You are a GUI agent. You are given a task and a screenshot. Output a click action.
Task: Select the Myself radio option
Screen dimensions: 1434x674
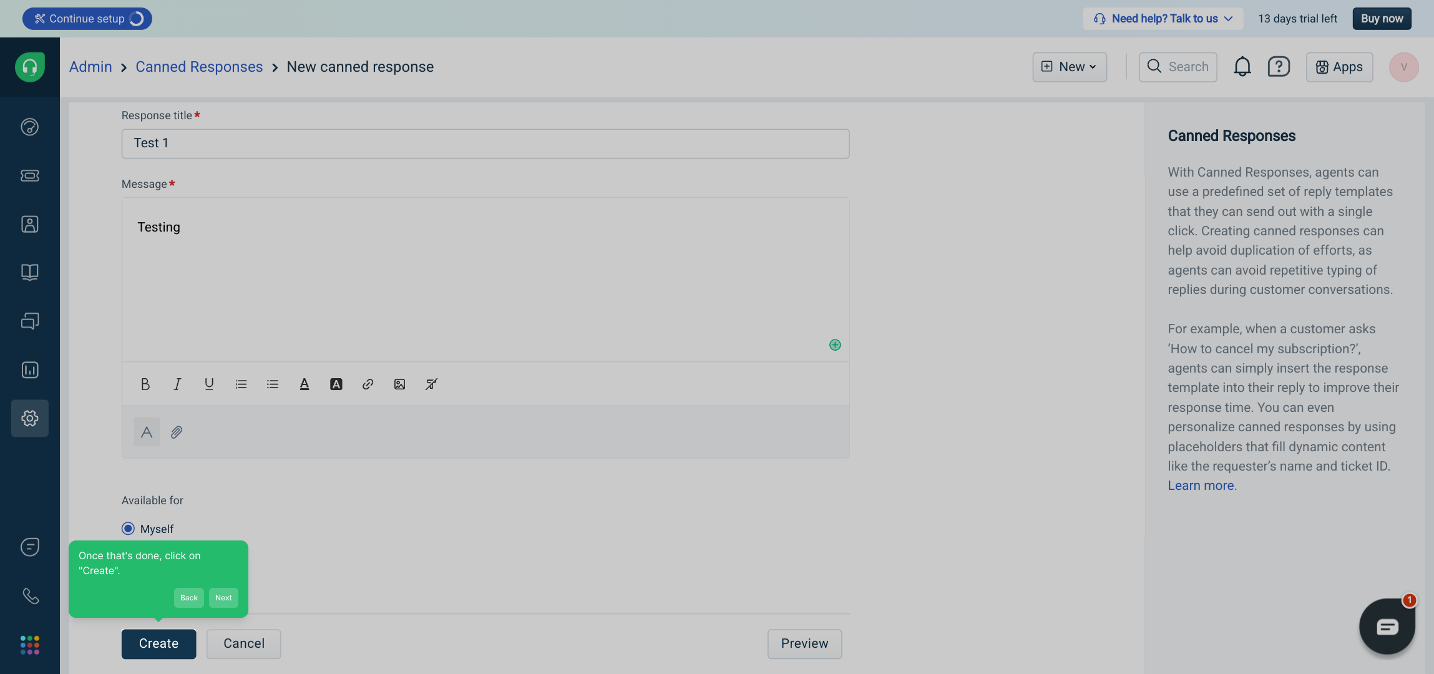tap(128, 529)
